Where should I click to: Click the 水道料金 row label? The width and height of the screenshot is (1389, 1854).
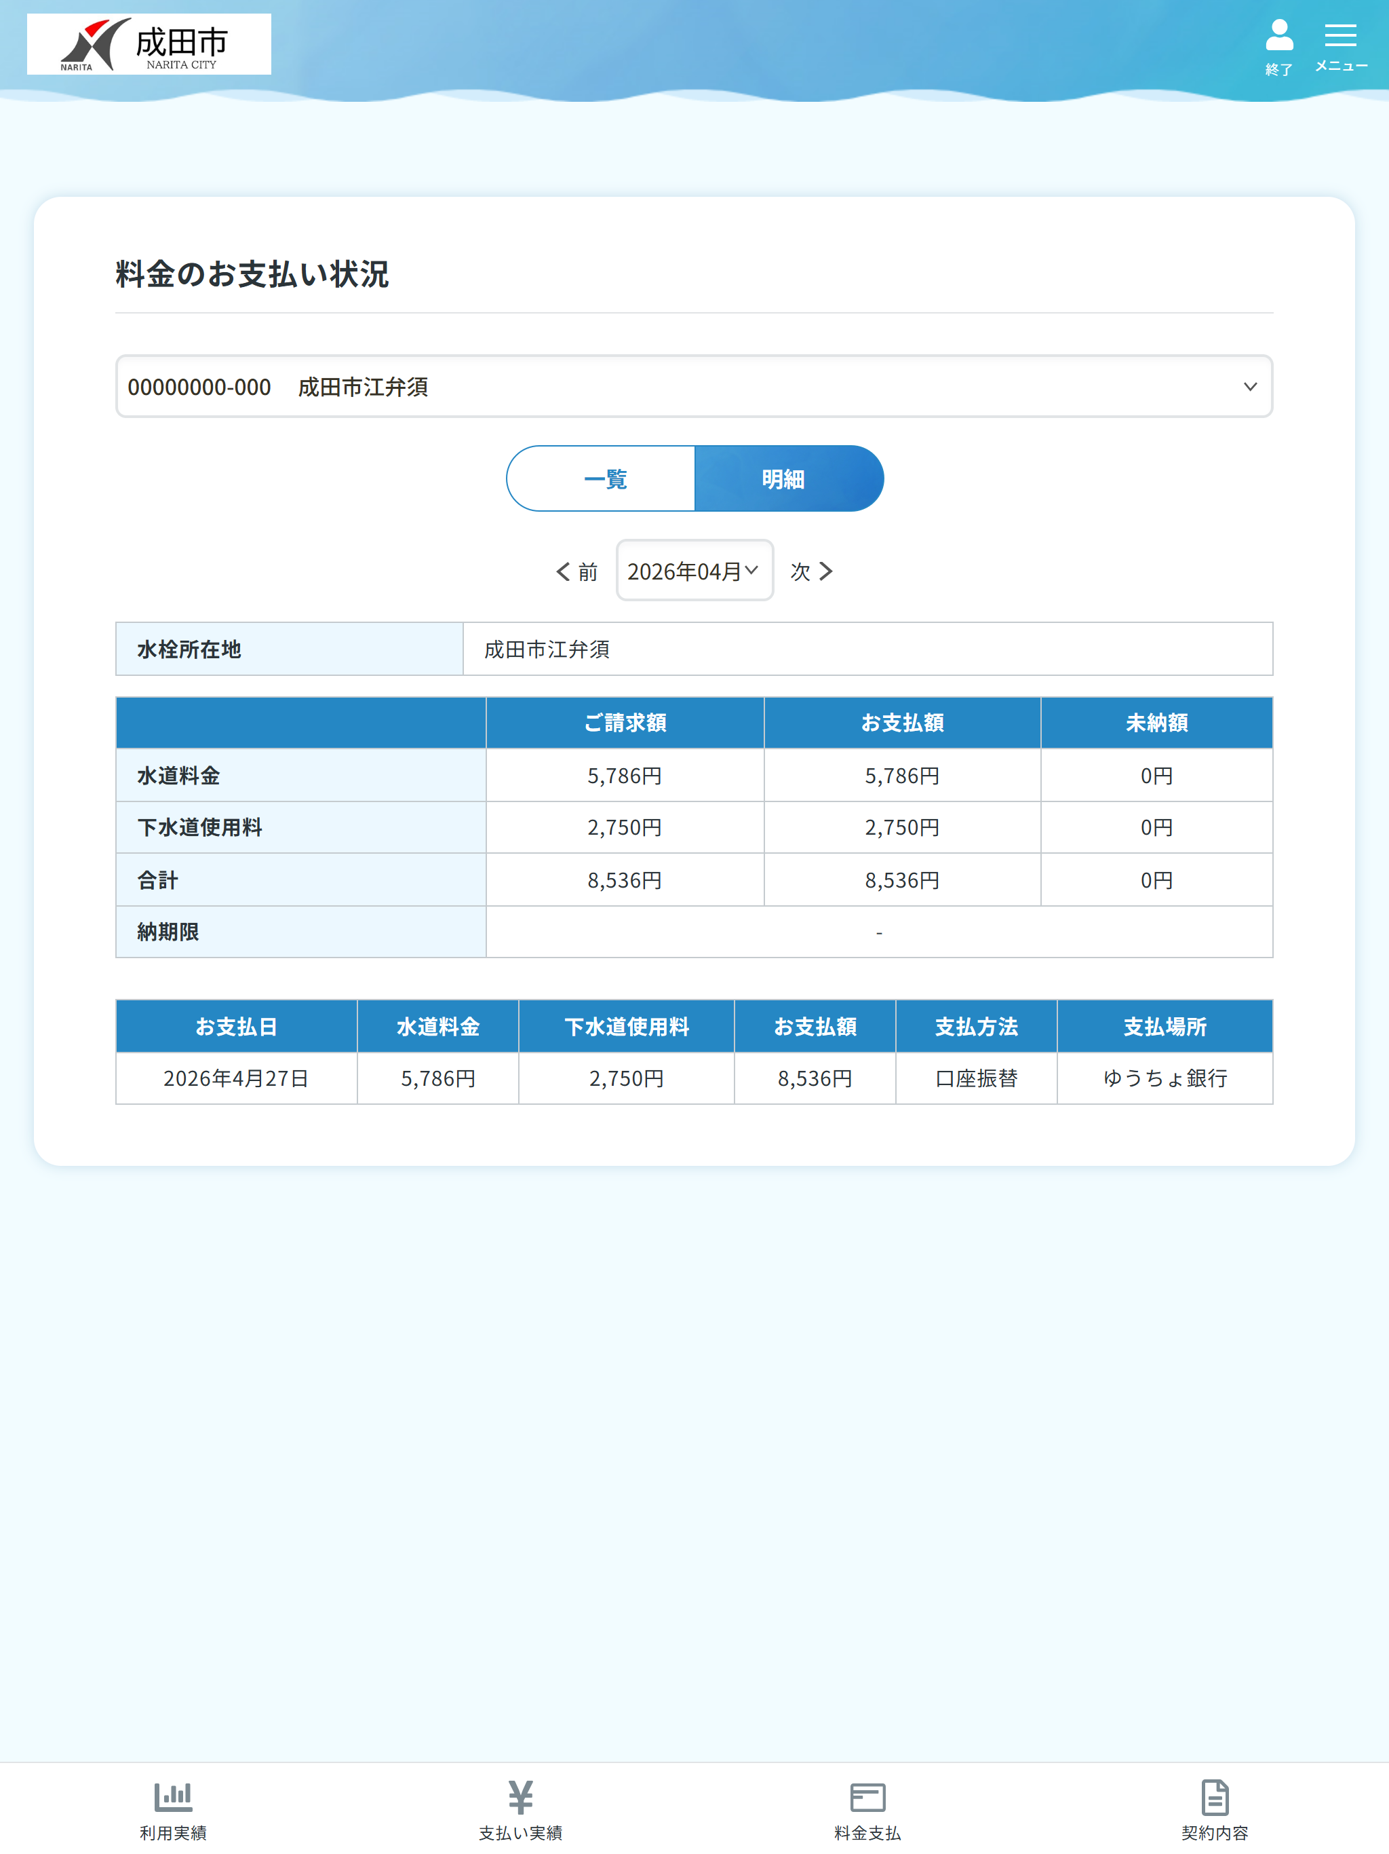point(302,775)
